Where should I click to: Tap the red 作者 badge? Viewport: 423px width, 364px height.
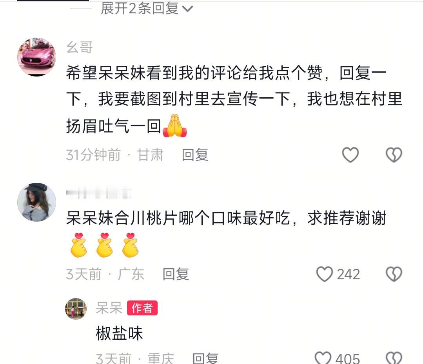pyautogui.click(x=142, y=308)
